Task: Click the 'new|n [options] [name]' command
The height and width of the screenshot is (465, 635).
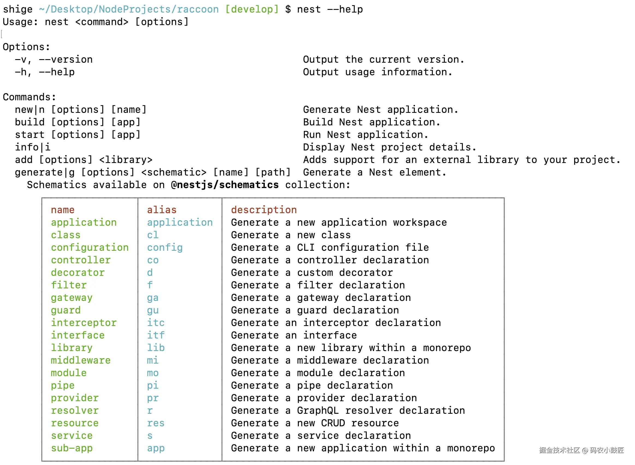Action: pyautogui.click(x=81, y=110)
